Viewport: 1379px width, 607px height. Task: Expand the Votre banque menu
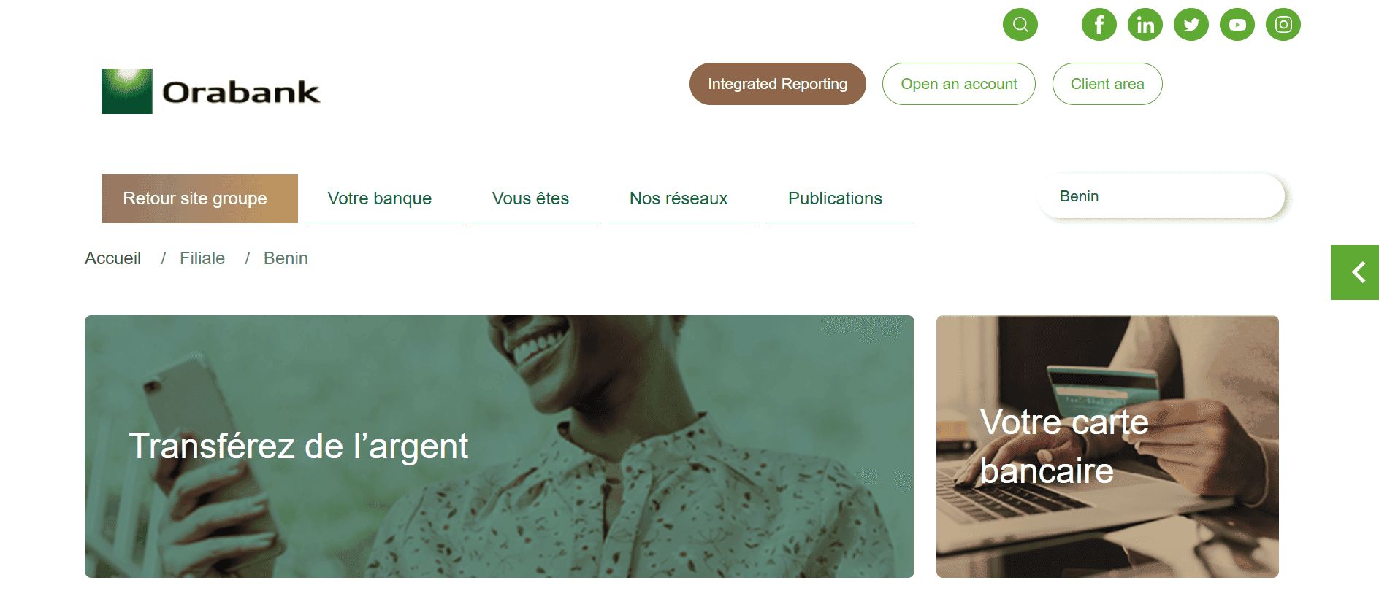[x=380, y=198]
